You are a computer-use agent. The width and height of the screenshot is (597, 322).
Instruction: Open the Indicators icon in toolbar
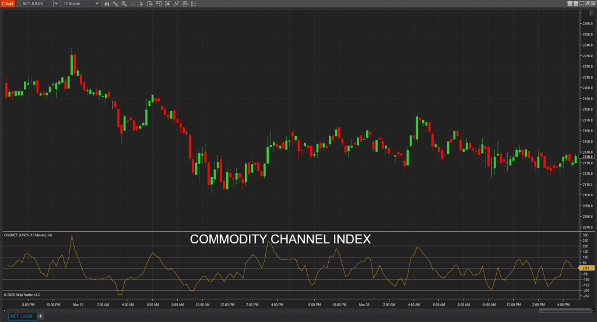(168, 3)
